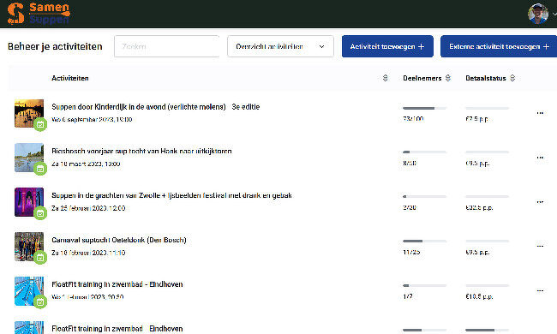Click the Betaalstatus column header label
This screenshot has height=334, width=557.
tap(486, 78)
